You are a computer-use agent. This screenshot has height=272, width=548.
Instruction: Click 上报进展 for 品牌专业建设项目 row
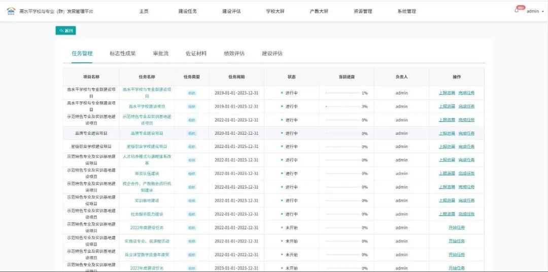click(447, 133)
